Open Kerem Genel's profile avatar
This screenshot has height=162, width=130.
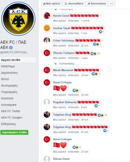tap(47, 16)
